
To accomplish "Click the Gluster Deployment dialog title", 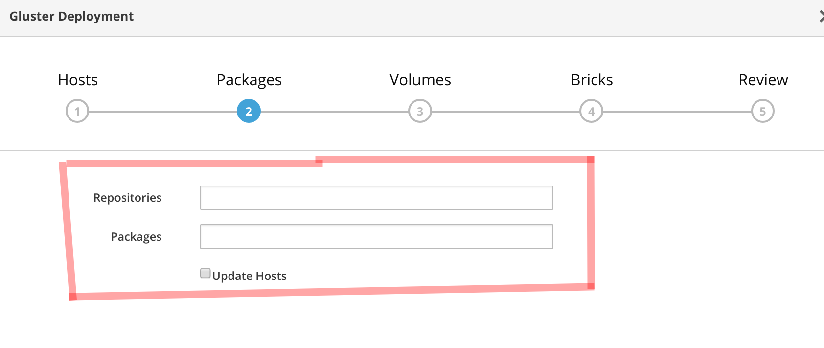I will pos(71,17).
